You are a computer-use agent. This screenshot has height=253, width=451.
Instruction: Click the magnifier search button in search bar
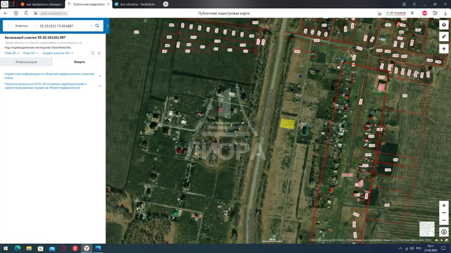tap(97, 26)
